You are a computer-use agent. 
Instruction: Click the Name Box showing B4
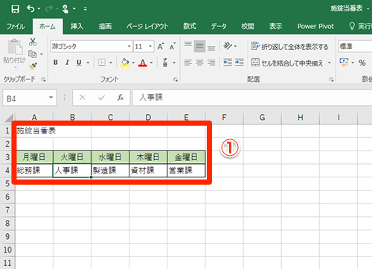[x=30, y=98]
